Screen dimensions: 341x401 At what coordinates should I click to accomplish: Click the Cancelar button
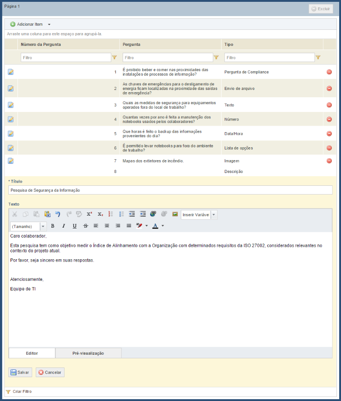[50, 373]
